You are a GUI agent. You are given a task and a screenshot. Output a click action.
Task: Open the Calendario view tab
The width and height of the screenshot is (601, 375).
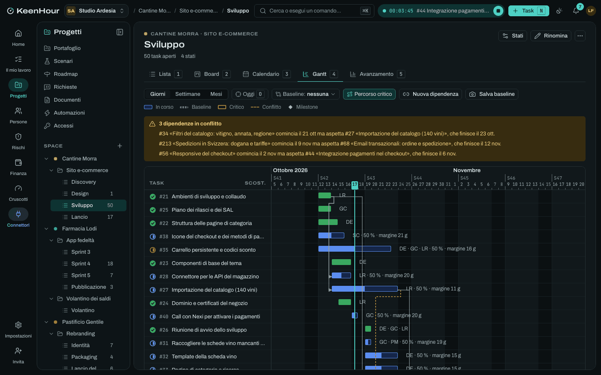click(x=266, y=74)
